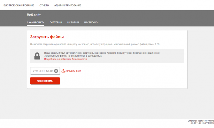This screenshot has width=214, height=128.
Task: Click the e107_2.1.1_full.zip file field
Action: point(45,71)
